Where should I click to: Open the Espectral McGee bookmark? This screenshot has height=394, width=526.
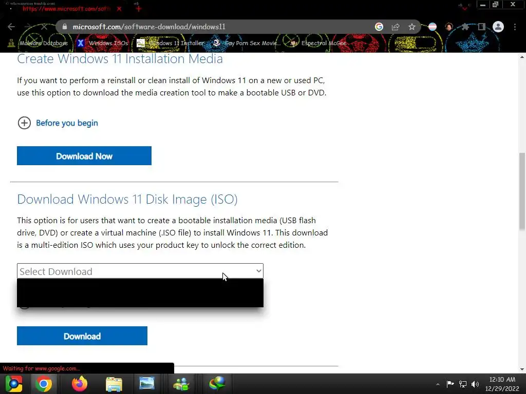click(x=318, y=43)
